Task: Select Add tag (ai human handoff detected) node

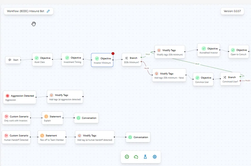Action: (95, 137)
